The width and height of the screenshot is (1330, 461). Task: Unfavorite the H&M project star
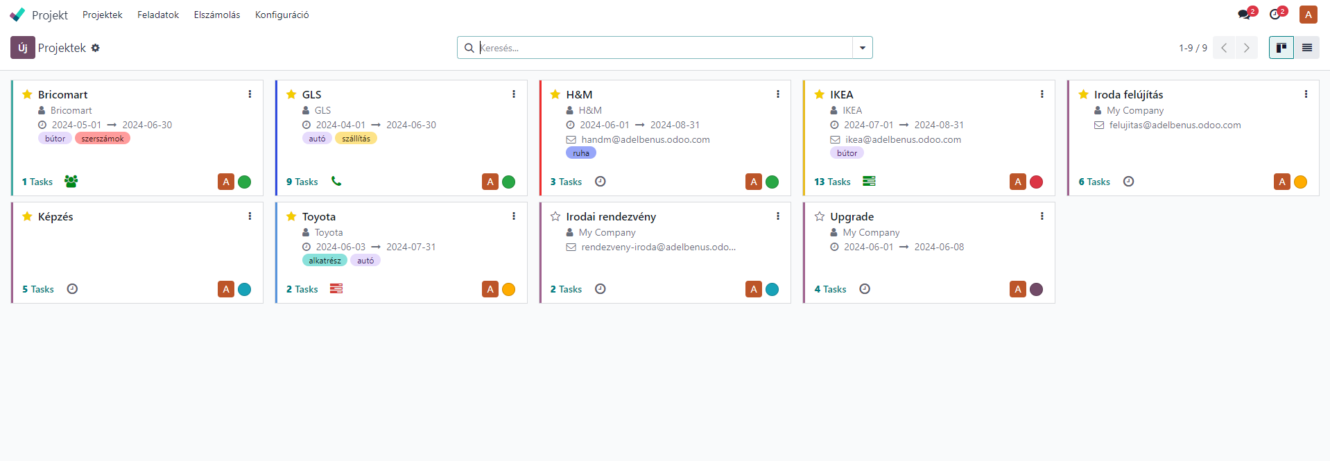(x=555, y=94)
